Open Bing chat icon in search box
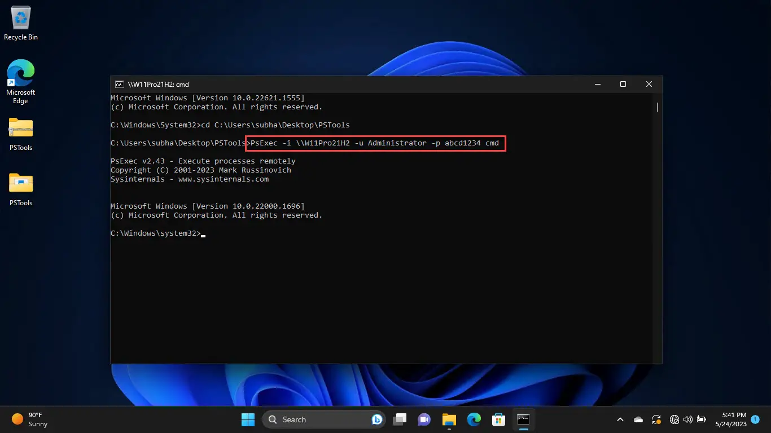This screenshot has width=771, height=433. [x=377, y=419]
